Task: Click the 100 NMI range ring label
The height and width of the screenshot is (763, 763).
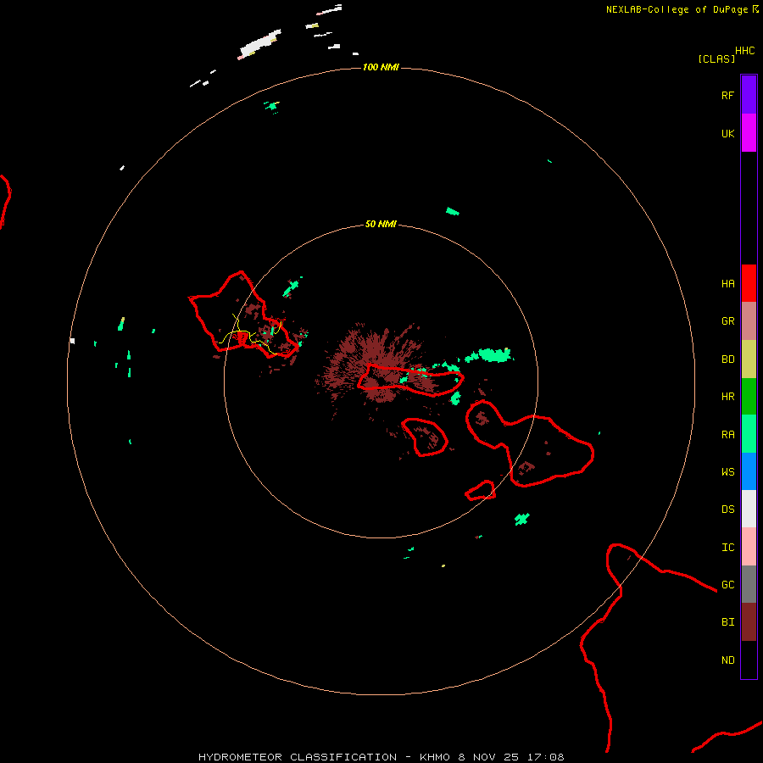Action: tap(381, 67)
